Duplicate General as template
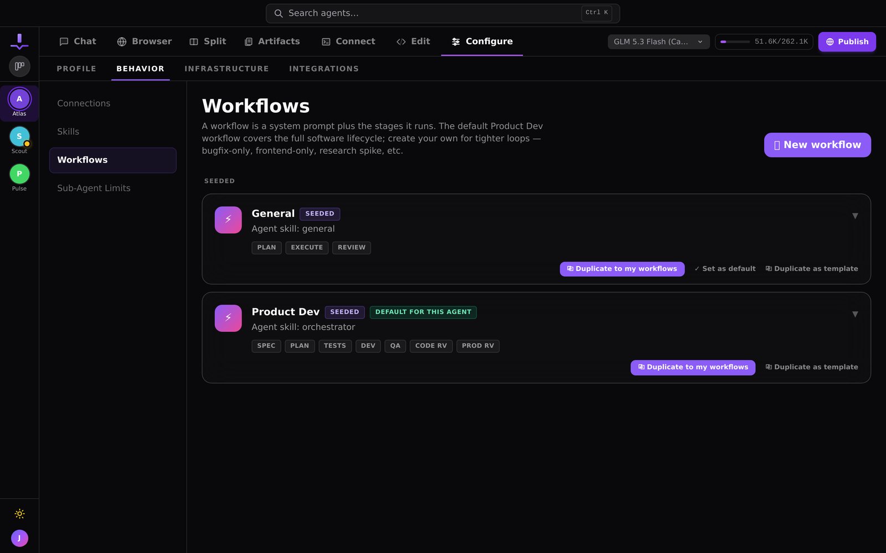This screenshot has height=553, width=886. (812, 269)
